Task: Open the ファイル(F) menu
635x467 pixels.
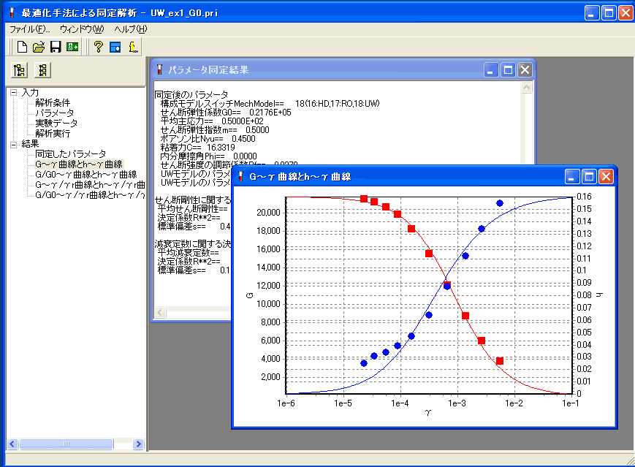Action: click(x=29, y=29)
